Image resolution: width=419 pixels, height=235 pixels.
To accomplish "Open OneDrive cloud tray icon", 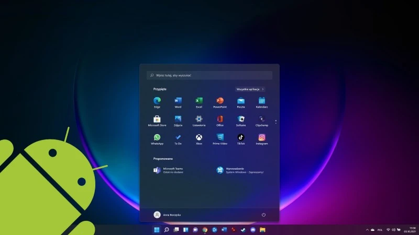I will coord(373,230).
